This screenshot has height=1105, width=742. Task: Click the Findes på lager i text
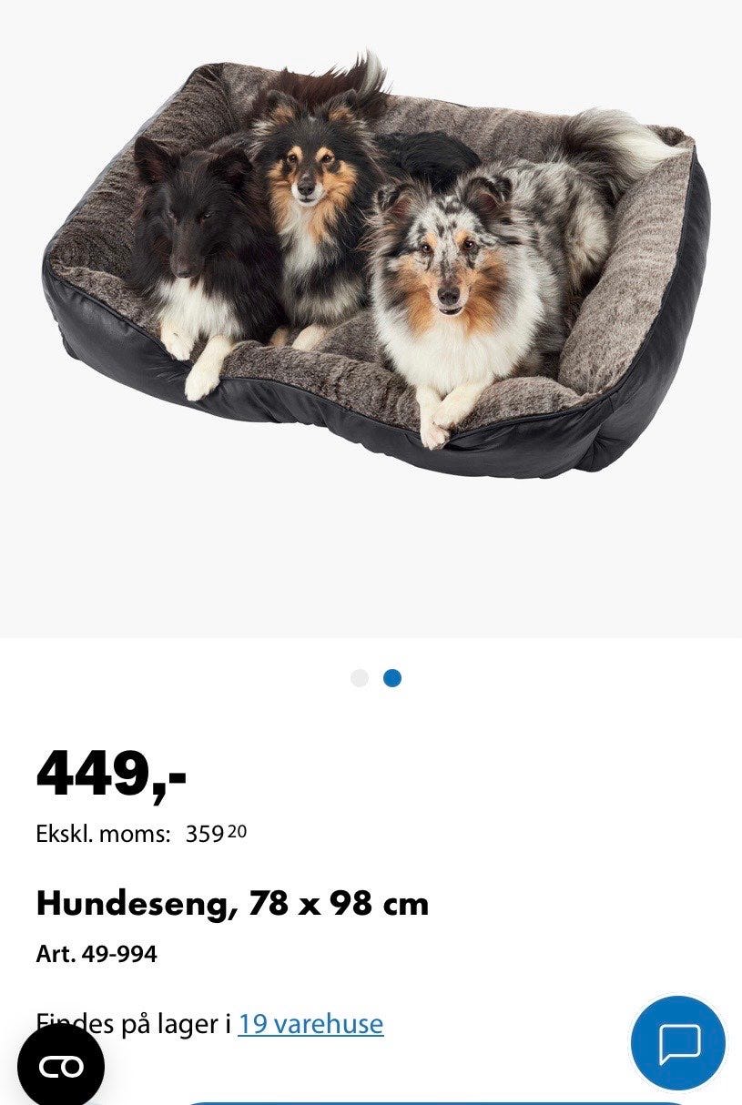point(134,1024)
